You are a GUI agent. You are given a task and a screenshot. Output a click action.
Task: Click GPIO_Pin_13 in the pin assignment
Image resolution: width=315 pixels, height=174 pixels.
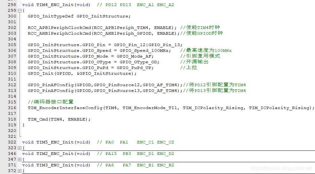(x=164, y=45)
